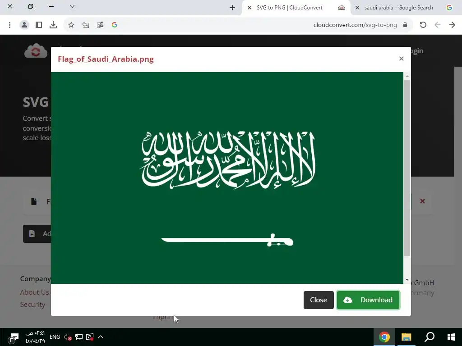
Task: Close the CloudConvert browser tab
Action: (x=249, y=8)
